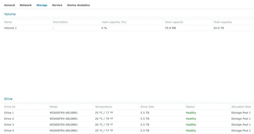Click Drive 3 model WD60EFRX-68L0BN1

63,125
